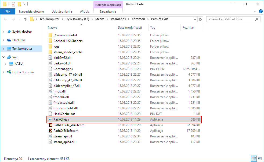Refresh the folder view
The image size is (264, 162).
click(x=200, y=19)
